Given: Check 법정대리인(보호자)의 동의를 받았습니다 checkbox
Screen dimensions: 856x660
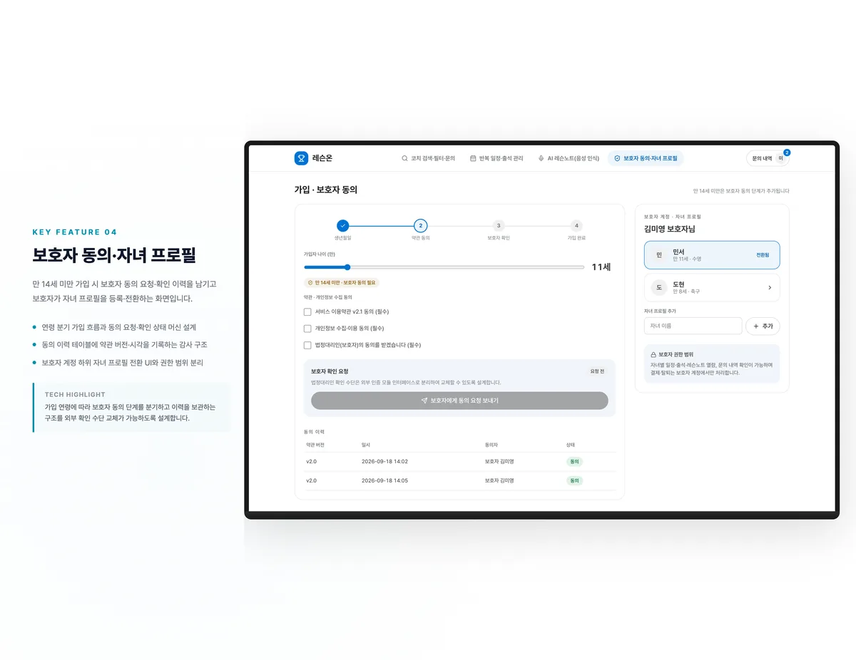Looking at the screenshot, I should point(307,345).
